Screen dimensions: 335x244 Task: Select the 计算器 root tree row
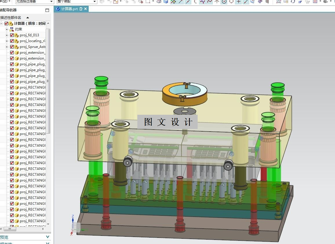click(30, 23)
